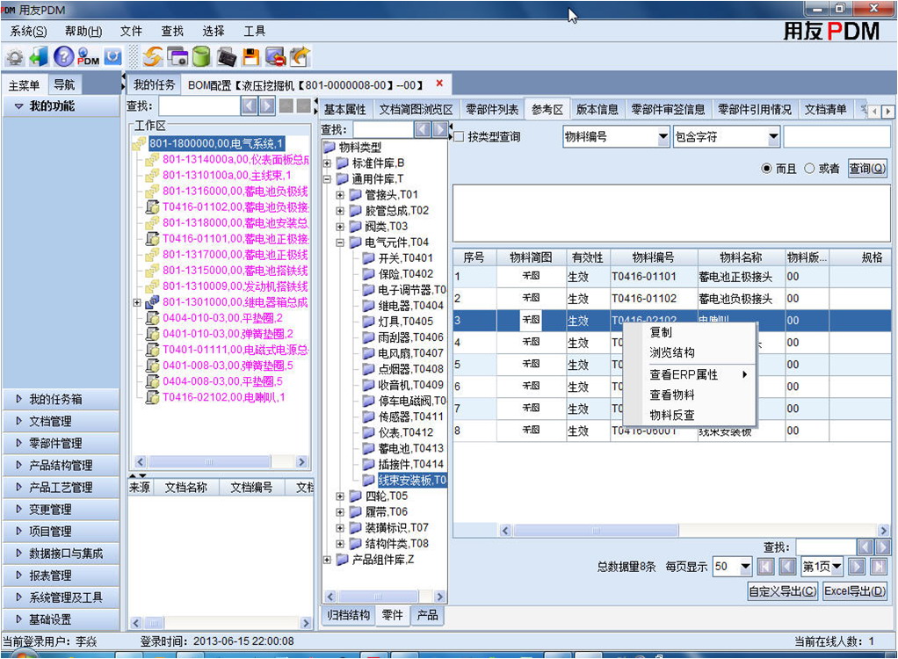The width and height of the screenshot is (898, 659).
Task: Select the 而且 radio button
Action: [x=766, y=169]
